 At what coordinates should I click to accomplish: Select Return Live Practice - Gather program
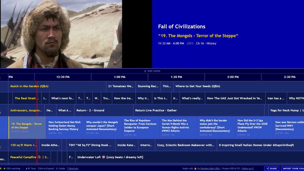199,110
